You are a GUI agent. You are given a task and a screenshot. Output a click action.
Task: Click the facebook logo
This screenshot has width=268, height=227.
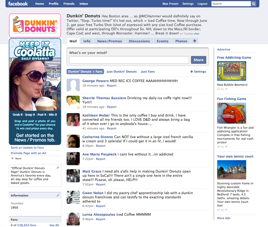[x=18, y=4]
